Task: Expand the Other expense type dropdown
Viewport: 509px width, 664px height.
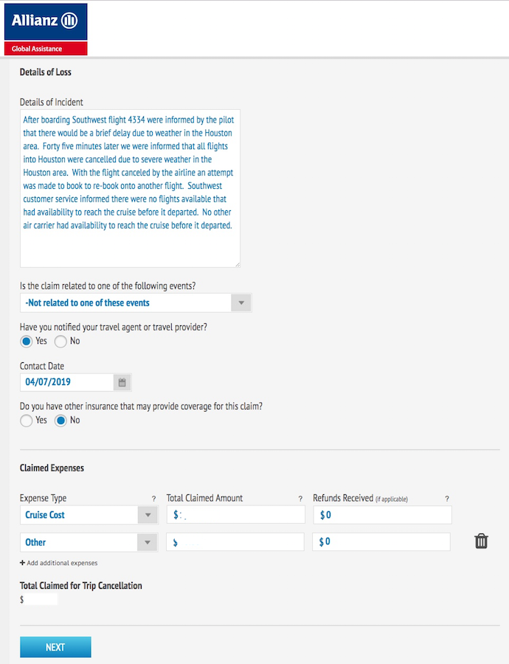Action: [89, 542]
